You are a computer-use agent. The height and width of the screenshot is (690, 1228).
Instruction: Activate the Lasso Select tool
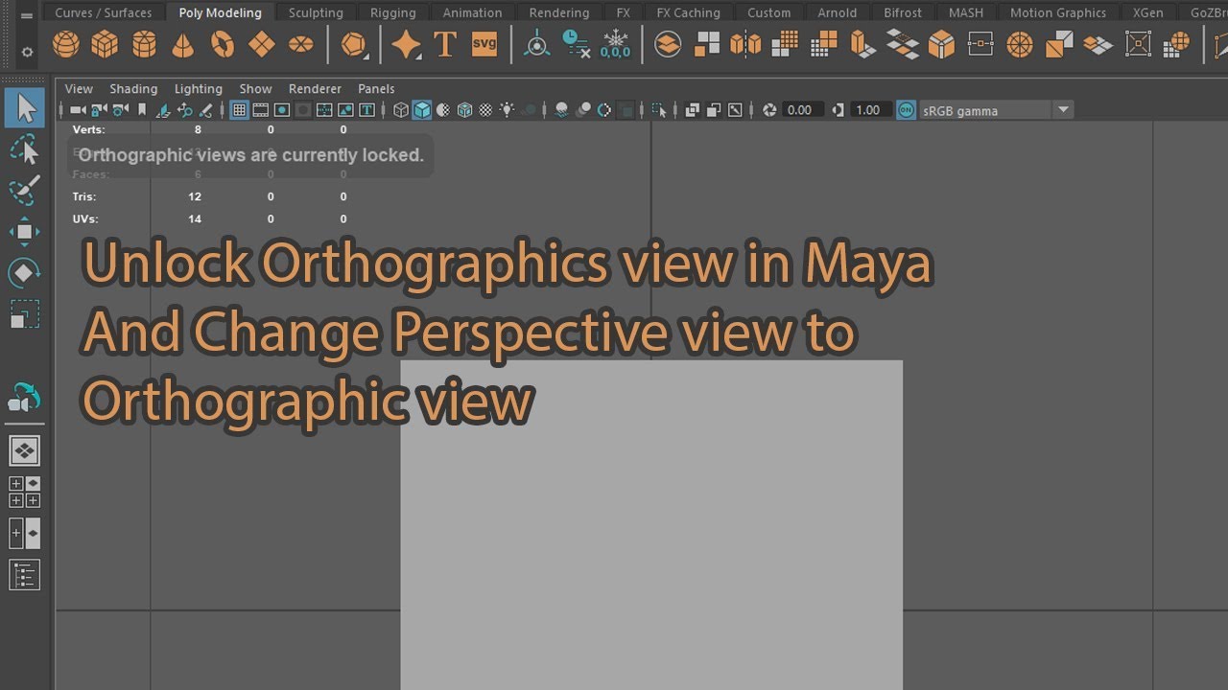tap(25, 149)
